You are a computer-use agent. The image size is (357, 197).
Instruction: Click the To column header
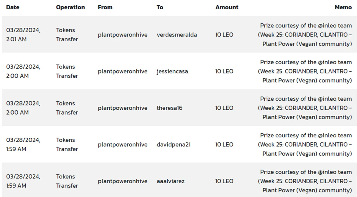coord(160,7)
